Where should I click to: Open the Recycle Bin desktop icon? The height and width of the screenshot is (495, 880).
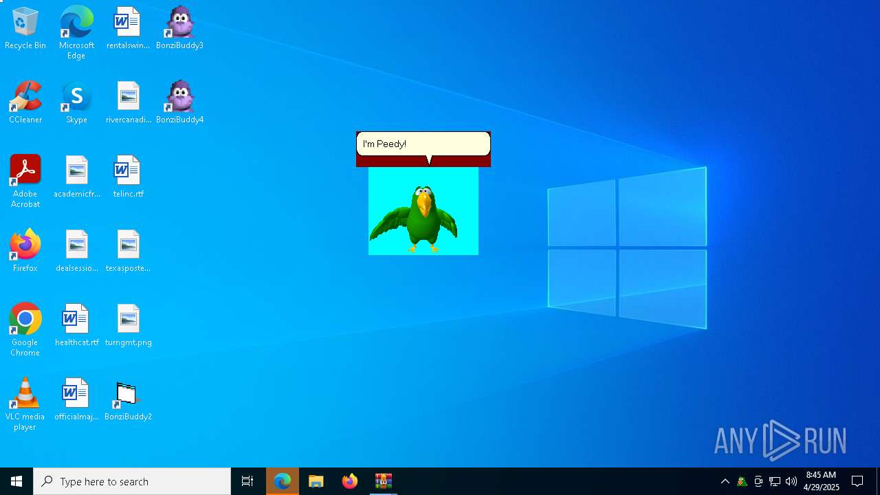(x=25, y=29)
